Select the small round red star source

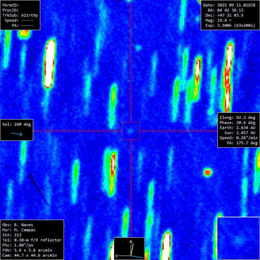(x=208, y=172)
